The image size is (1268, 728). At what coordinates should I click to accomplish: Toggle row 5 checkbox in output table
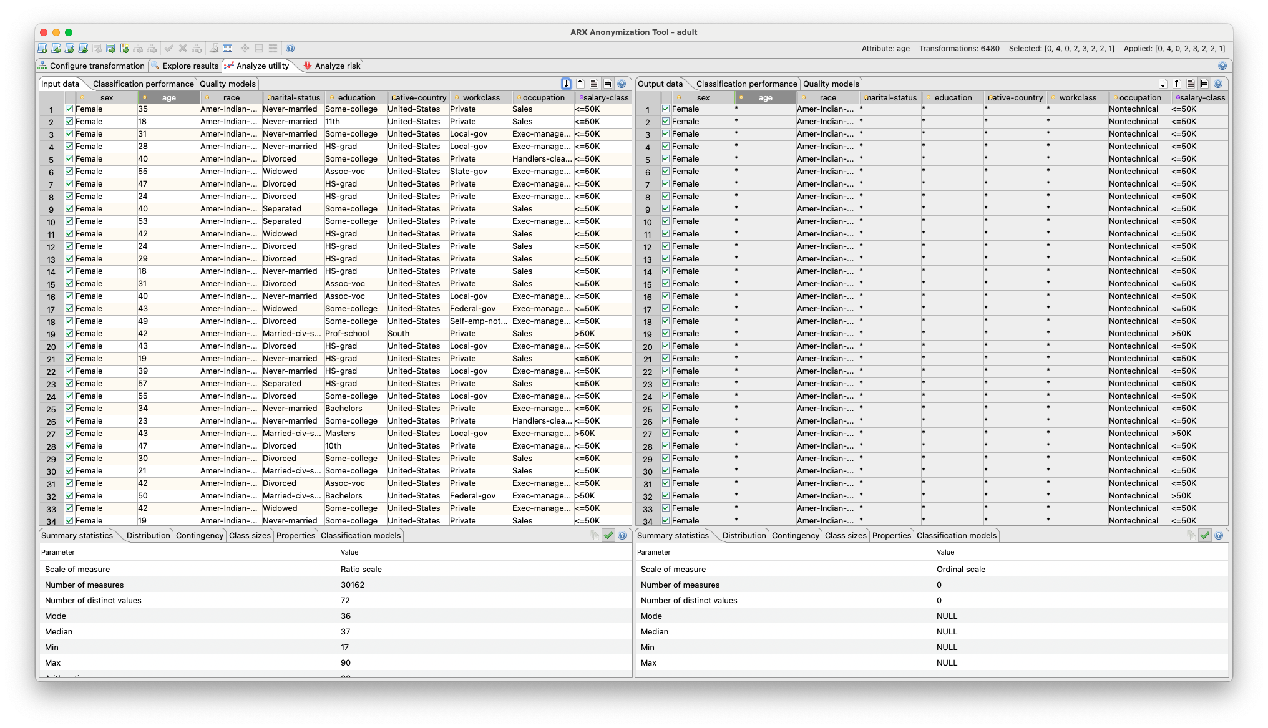click(666, 158)
